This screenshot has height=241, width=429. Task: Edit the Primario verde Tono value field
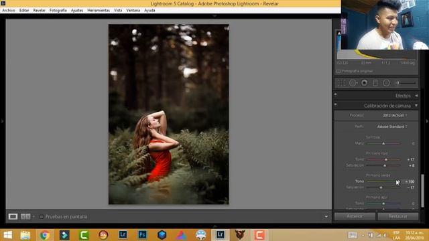410,181
